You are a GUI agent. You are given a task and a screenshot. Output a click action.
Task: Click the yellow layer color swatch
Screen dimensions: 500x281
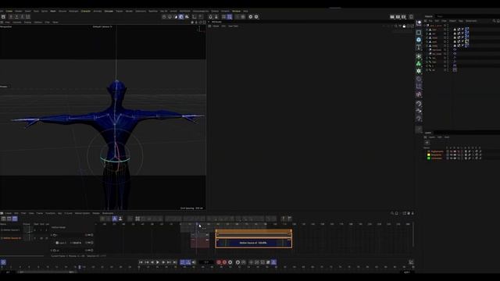click(x=429, y=155)
